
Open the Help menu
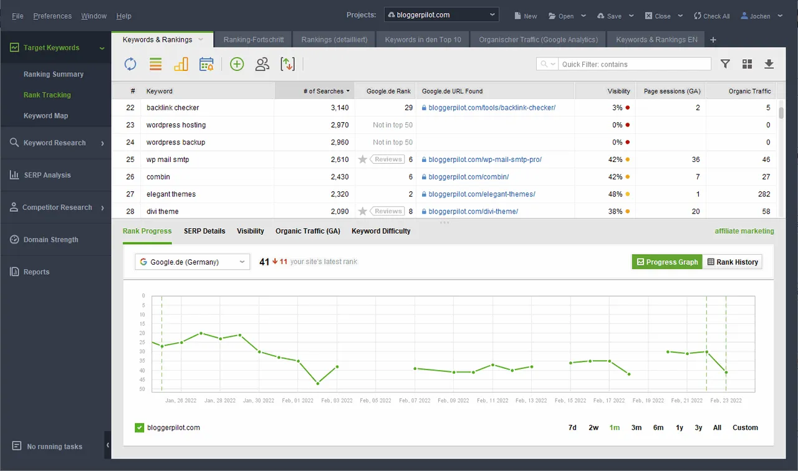[x=124, y=16]
